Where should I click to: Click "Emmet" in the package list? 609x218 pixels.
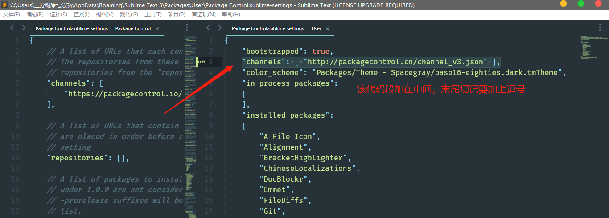pos(275,190)
